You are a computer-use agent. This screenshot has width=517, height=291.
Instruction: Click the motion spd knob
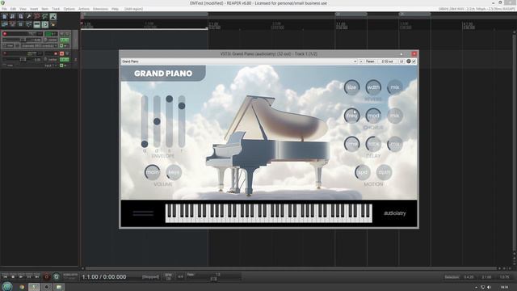[x=363, y=172]
